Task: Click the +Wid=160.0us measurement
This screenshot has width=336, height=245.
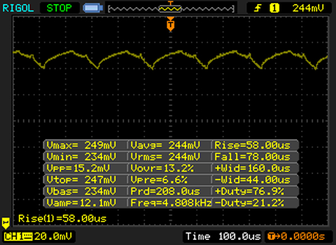Action: click(x=253, y=169)
